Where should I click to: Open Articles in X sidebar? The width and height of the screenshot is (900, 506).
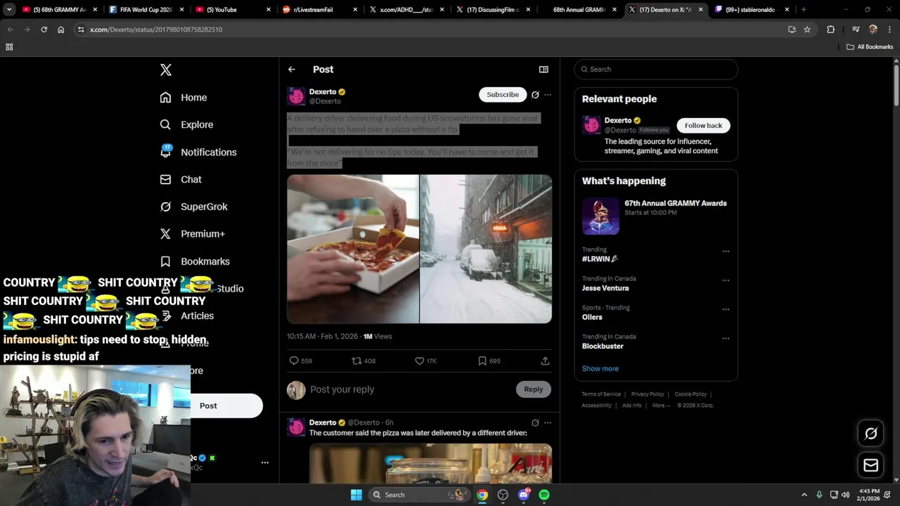[197, 316]
